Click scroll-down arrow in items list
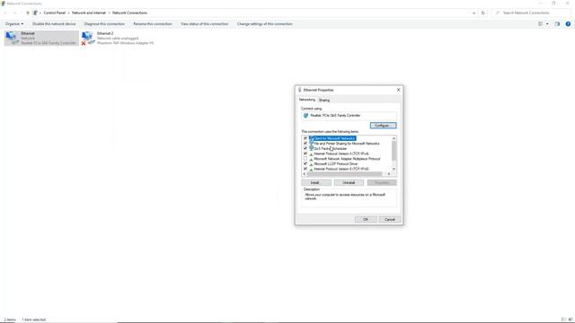The height and width of the screenshot is (323, 575). (x=394, y=169)
